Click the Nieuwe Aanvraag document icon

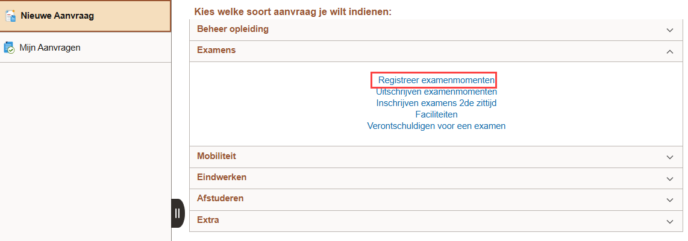coord(11,16)
